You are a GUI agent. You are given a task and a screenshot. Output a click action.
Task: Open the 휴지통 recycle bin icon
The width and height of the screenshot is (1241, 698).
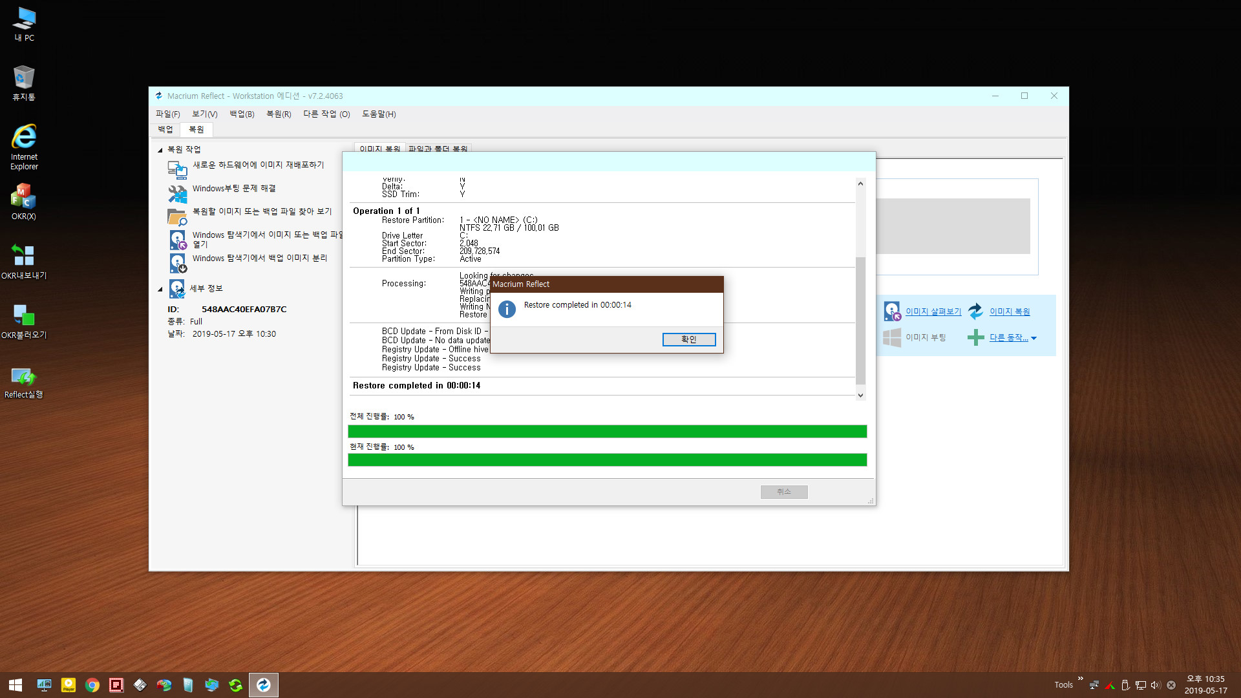click(x=24, y=83)
